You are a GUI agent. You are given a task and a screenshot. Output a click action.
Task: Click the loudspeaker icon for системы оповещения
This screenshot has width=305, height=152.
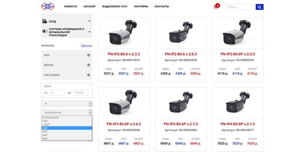pyautogui.click(x=45, y=31)
